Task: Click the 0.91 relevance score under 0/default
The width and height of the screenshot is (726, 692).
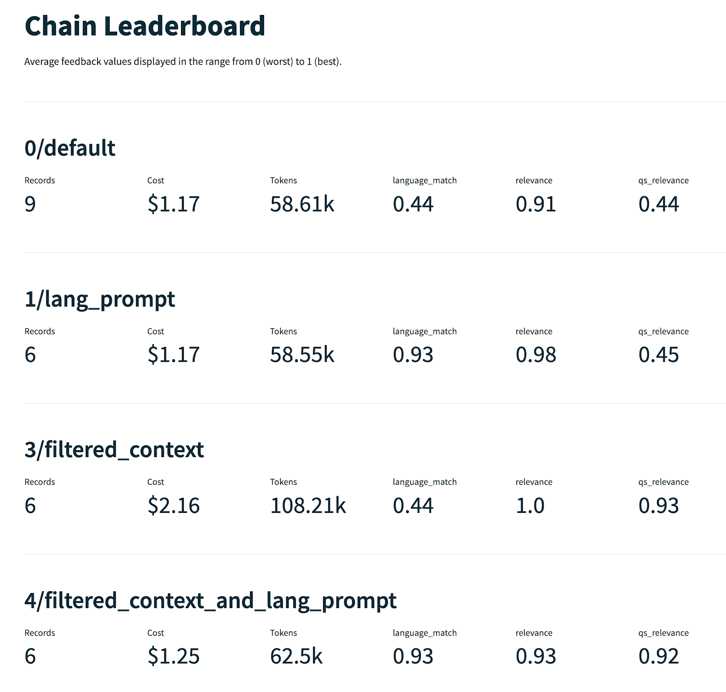Action: coord(535,204)
